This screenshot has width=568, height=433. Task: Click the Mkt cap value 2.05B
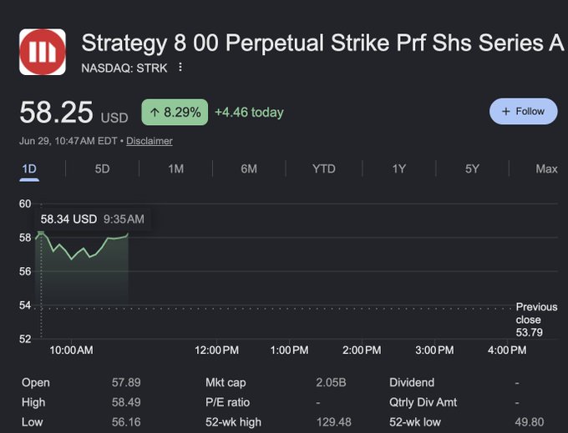(x=331, y=382)
